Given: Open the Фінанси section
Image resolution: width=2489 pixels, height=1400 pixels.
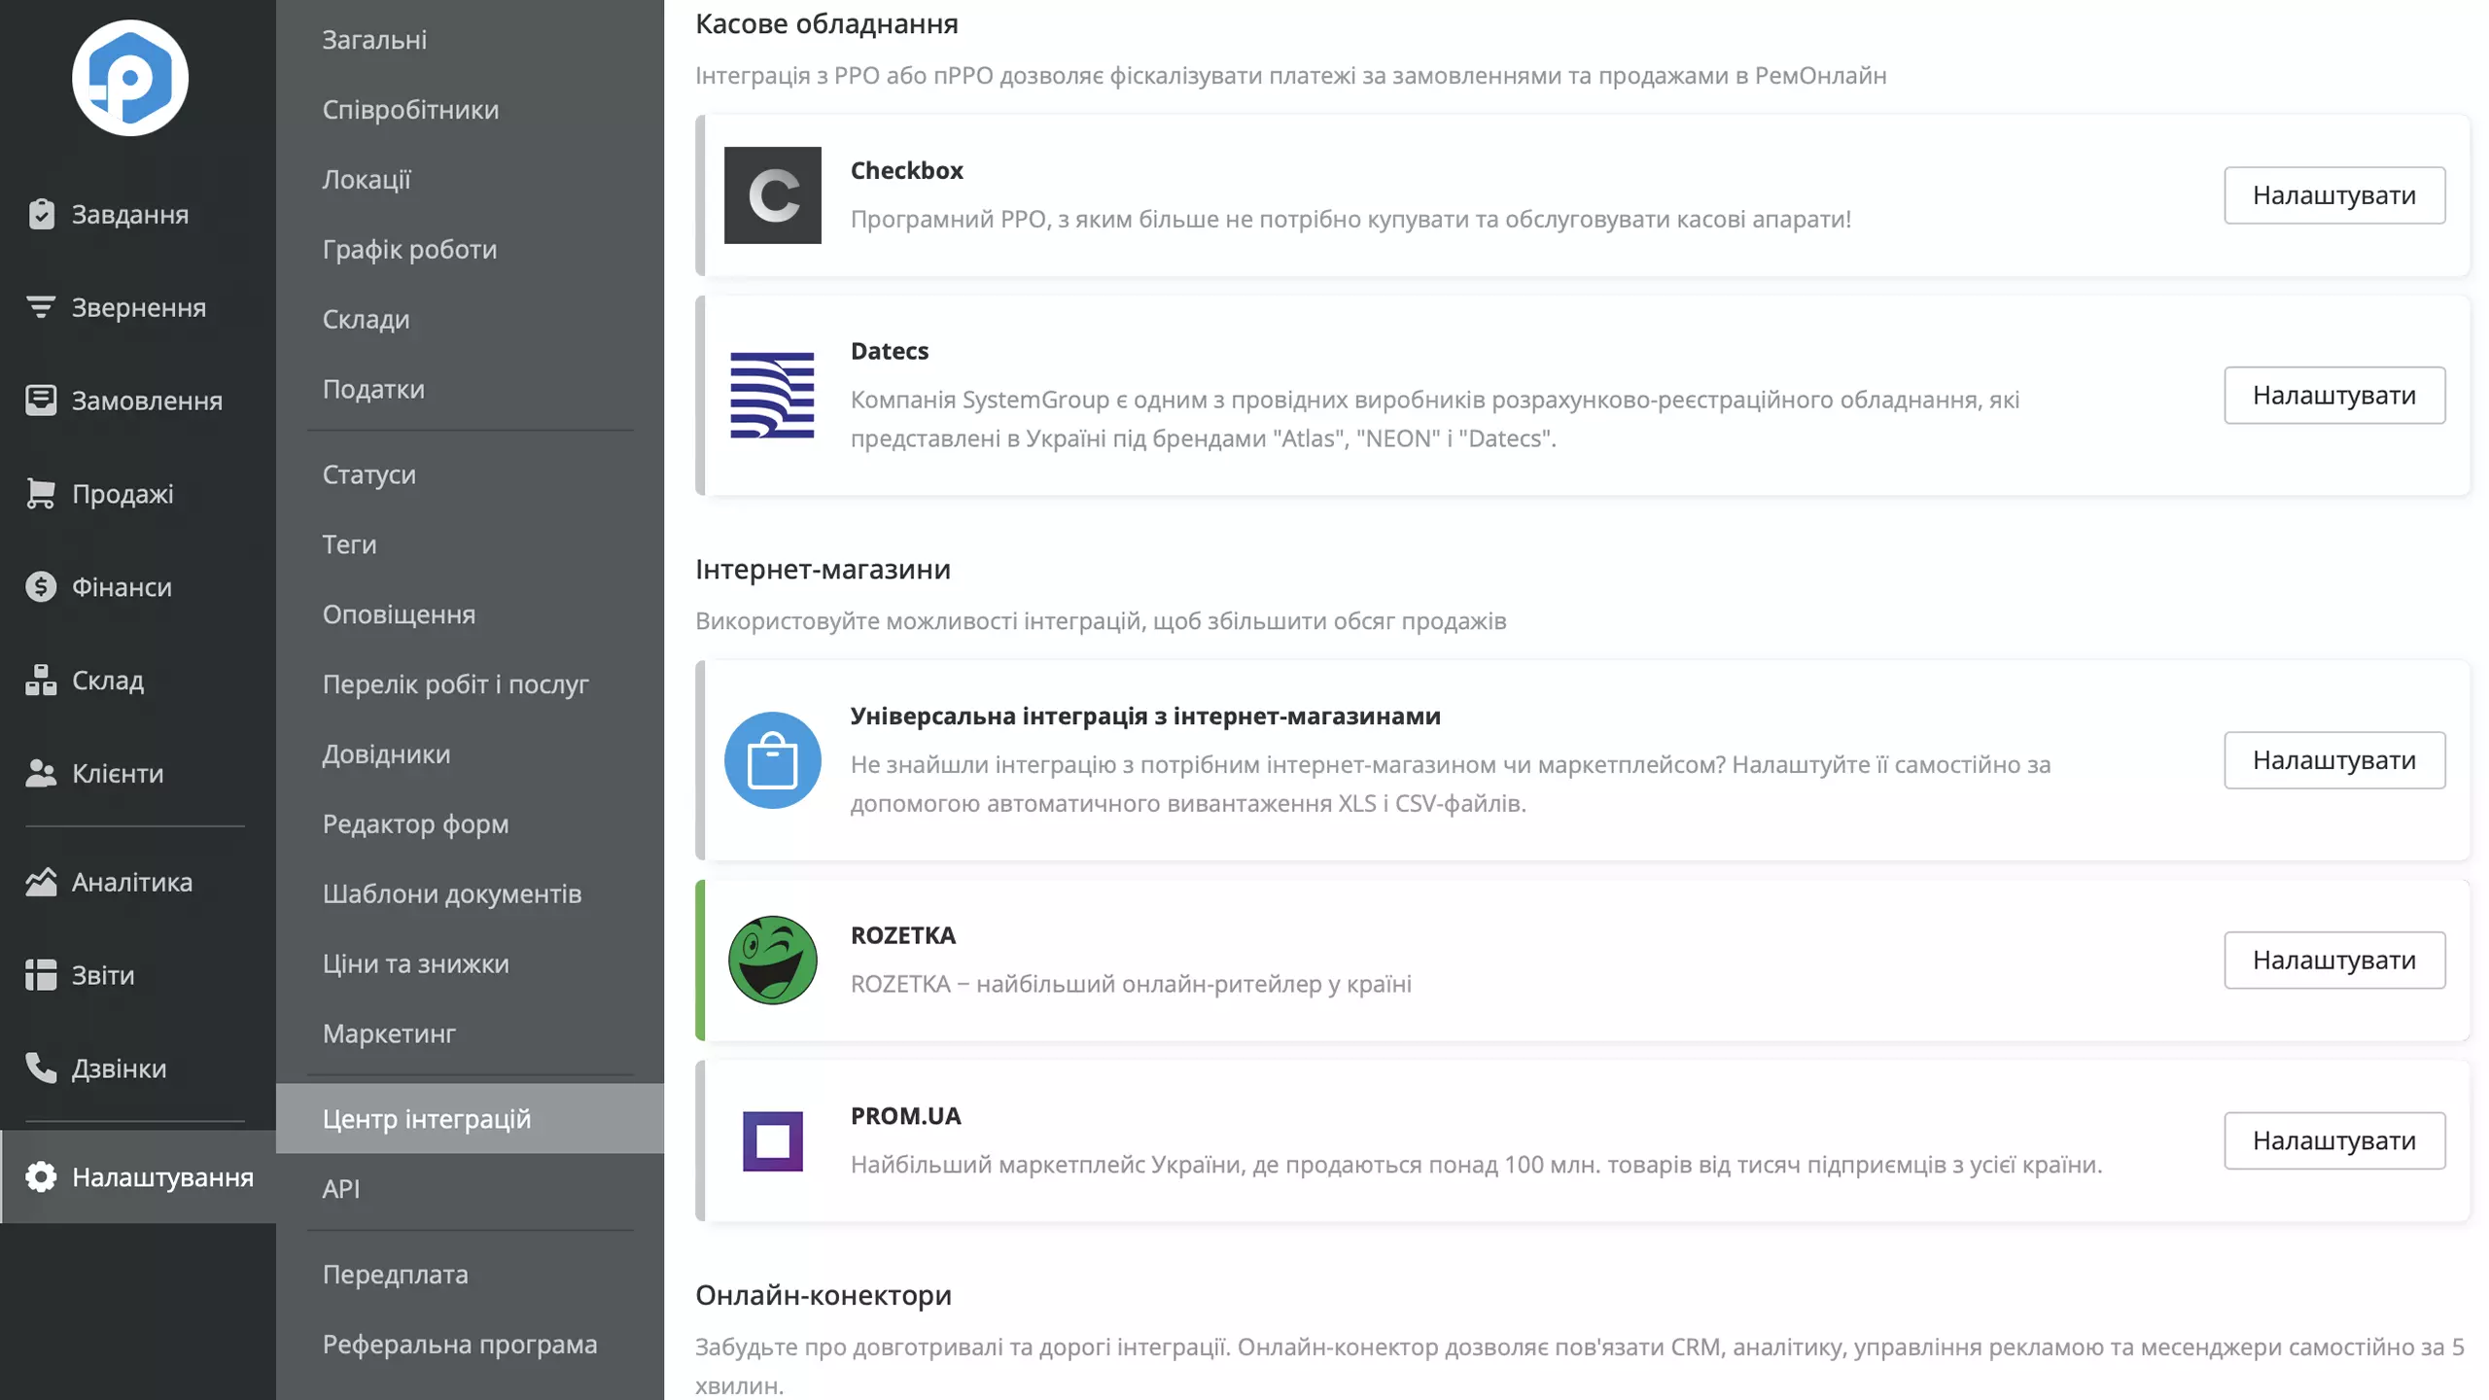Looking at the screenshot, I should (138, 586).
